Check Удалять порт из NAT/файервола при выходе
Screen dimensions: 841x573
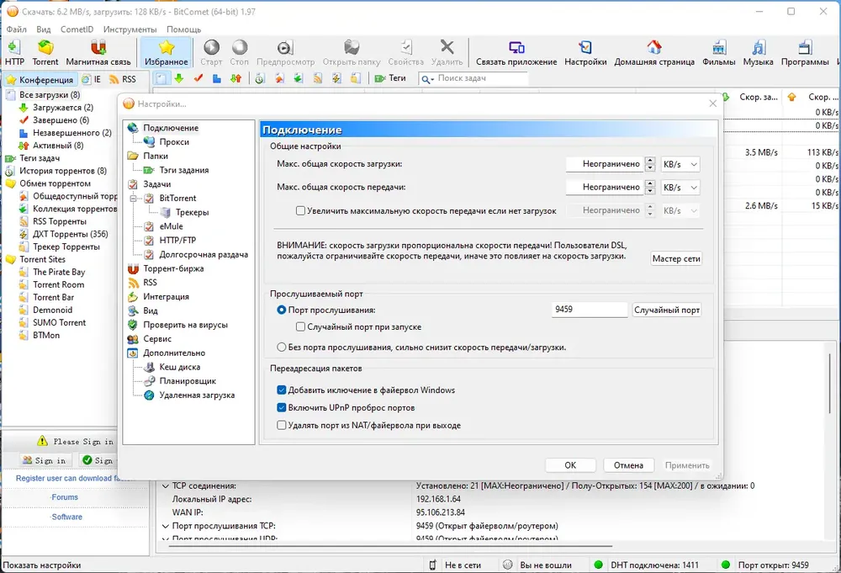[281, 426]
